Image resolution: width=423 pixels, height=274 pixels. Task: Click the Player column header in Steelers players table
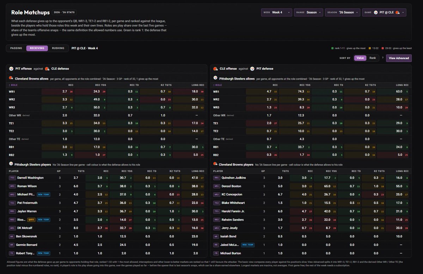click(x=14, y=171)
